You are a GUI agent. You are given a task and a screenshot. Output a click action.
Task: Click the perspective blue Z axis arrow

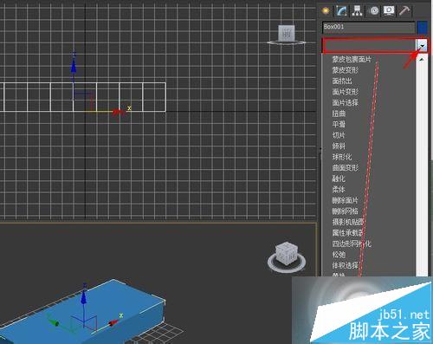pyautogui.click(x=84, y=296)
